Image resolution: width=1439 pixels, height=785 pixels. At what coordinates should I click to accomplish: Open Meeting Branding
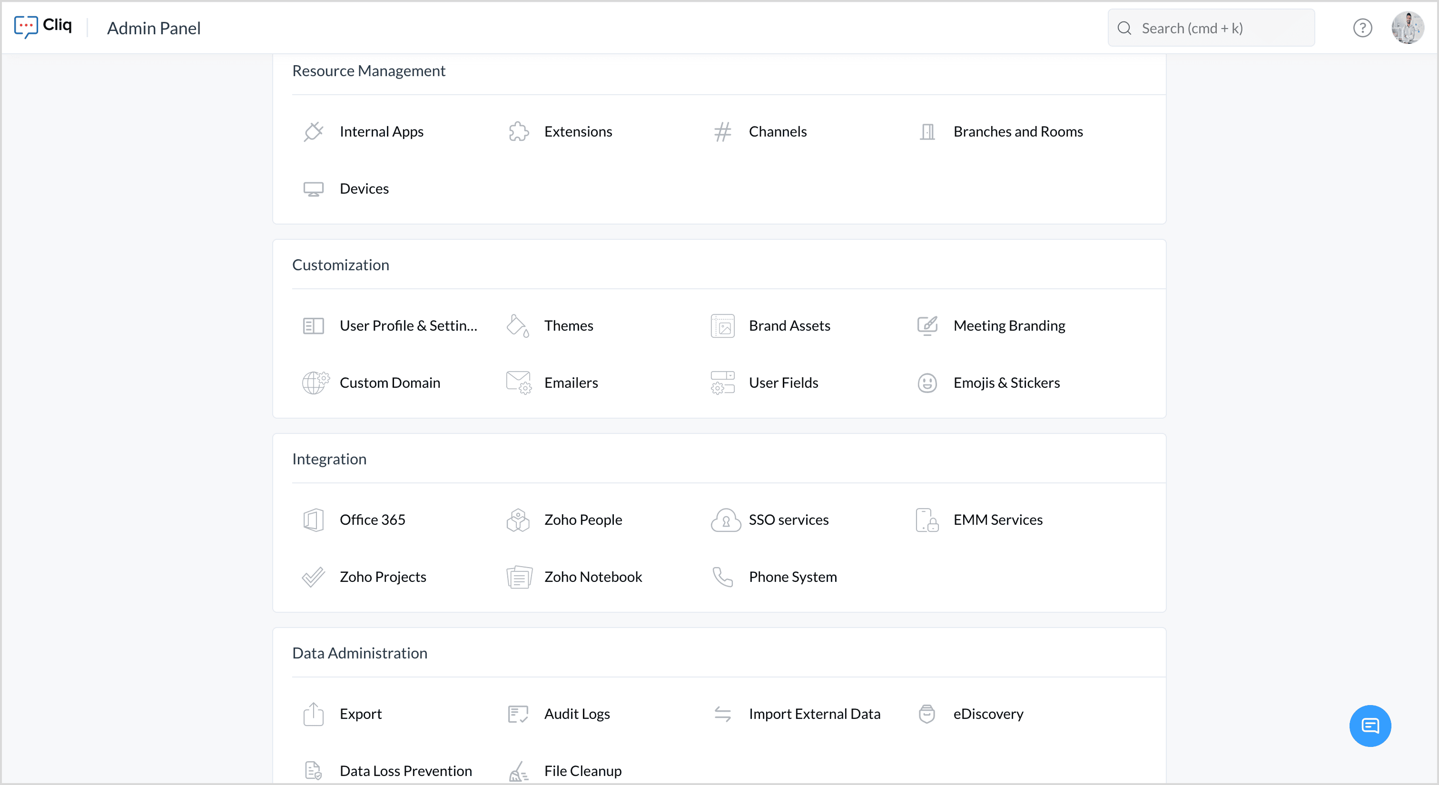pos(1009,325)
